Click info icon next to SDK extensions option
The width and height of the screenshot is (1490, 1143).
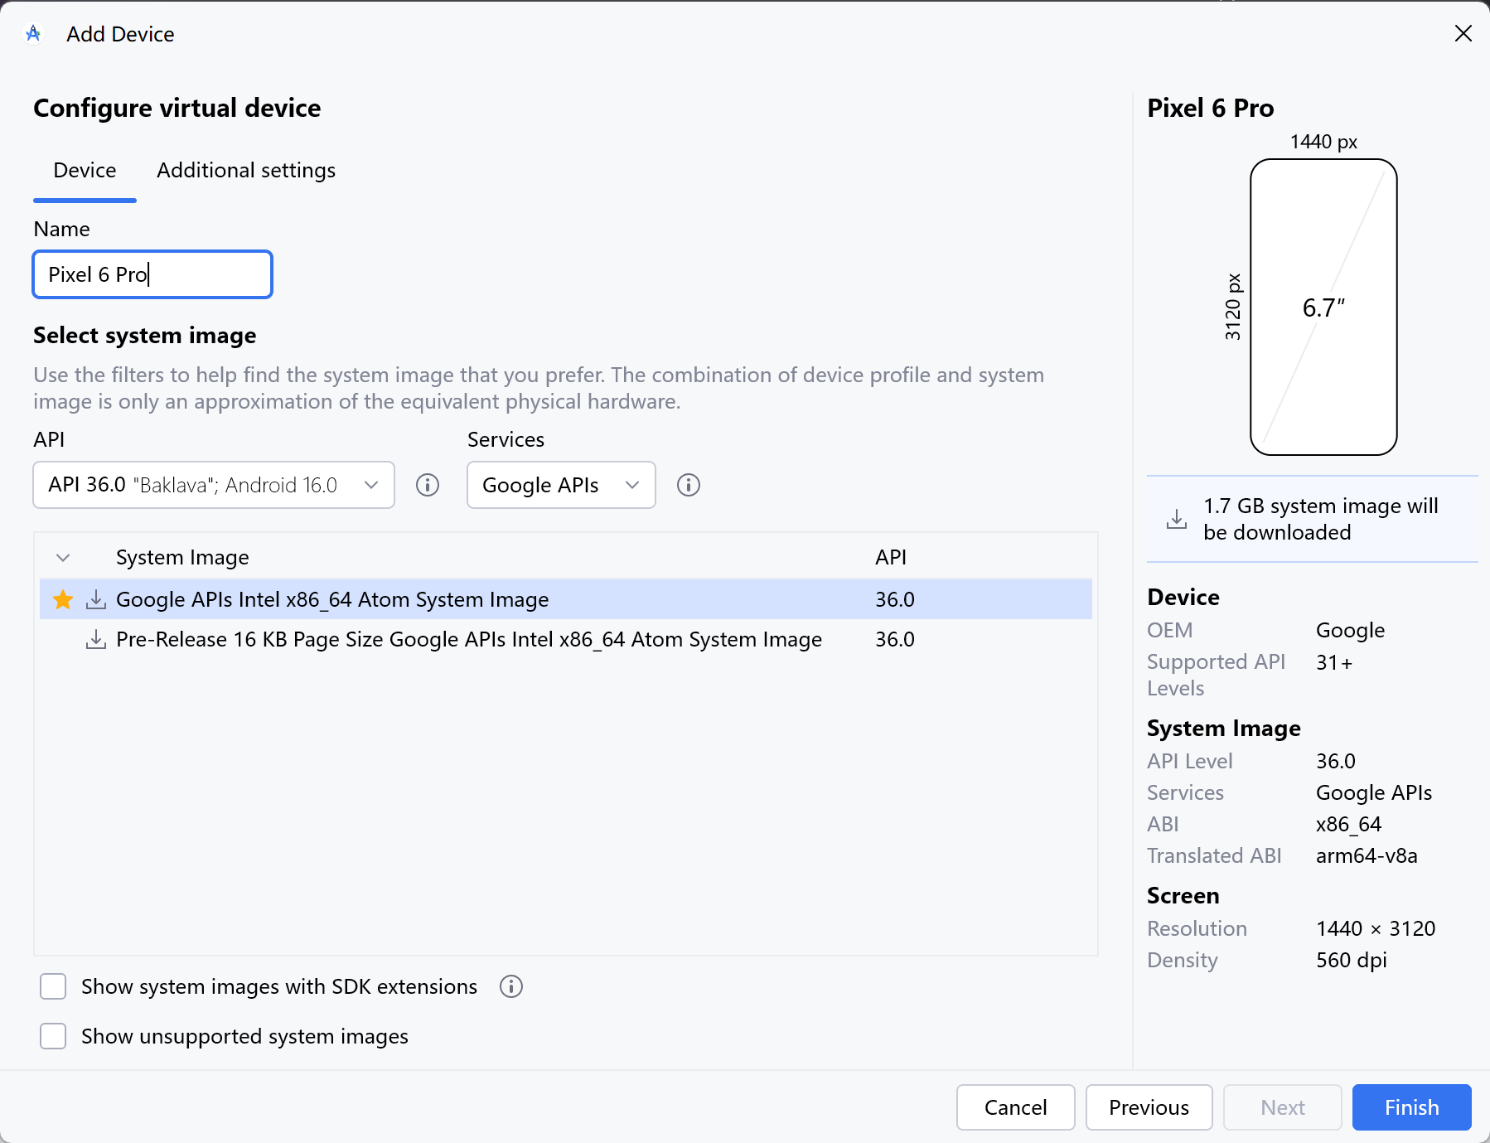(511, 986)
